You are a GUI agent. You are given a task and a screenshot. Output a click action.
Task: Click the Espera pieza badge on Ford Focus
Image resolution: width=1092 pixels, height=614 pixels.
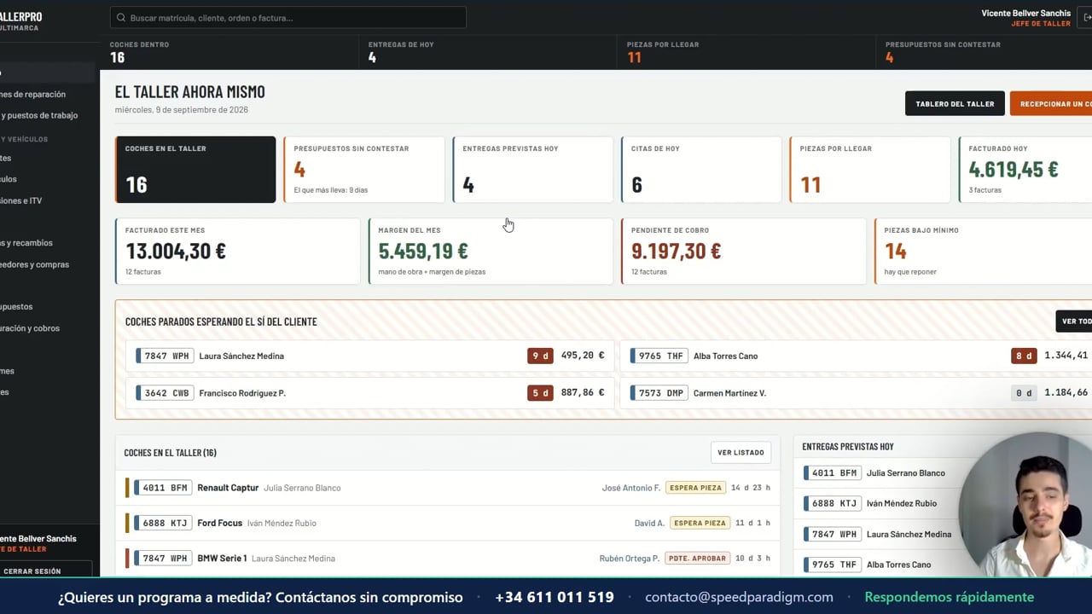(700, 523)
